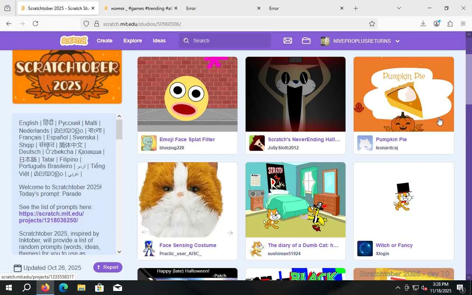This screenshot has height=295, width=472.
Task: Open the browser downloads icon
Action: 423,24
